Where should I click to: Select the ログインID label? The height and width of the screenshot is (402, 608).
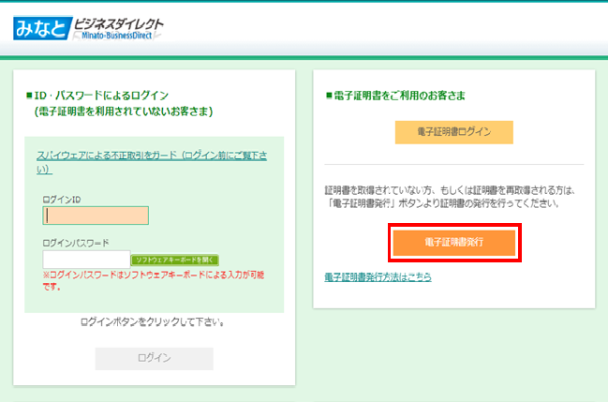tap(62, 200)
